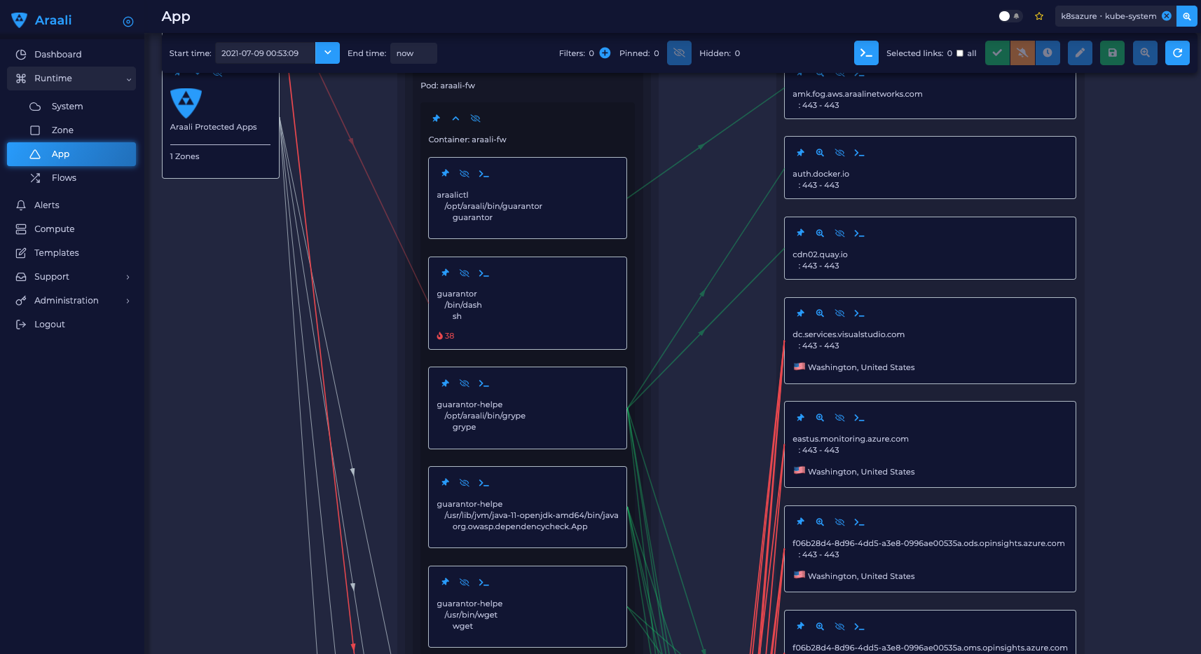This screenshot has height=654, width=1201.
Task: Open the Flows view
Action: [x=64, y=178]
